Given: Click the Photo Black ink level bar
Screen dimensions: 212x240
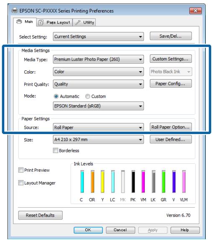Looking at the screenshot, I should [x=133, y=181].
